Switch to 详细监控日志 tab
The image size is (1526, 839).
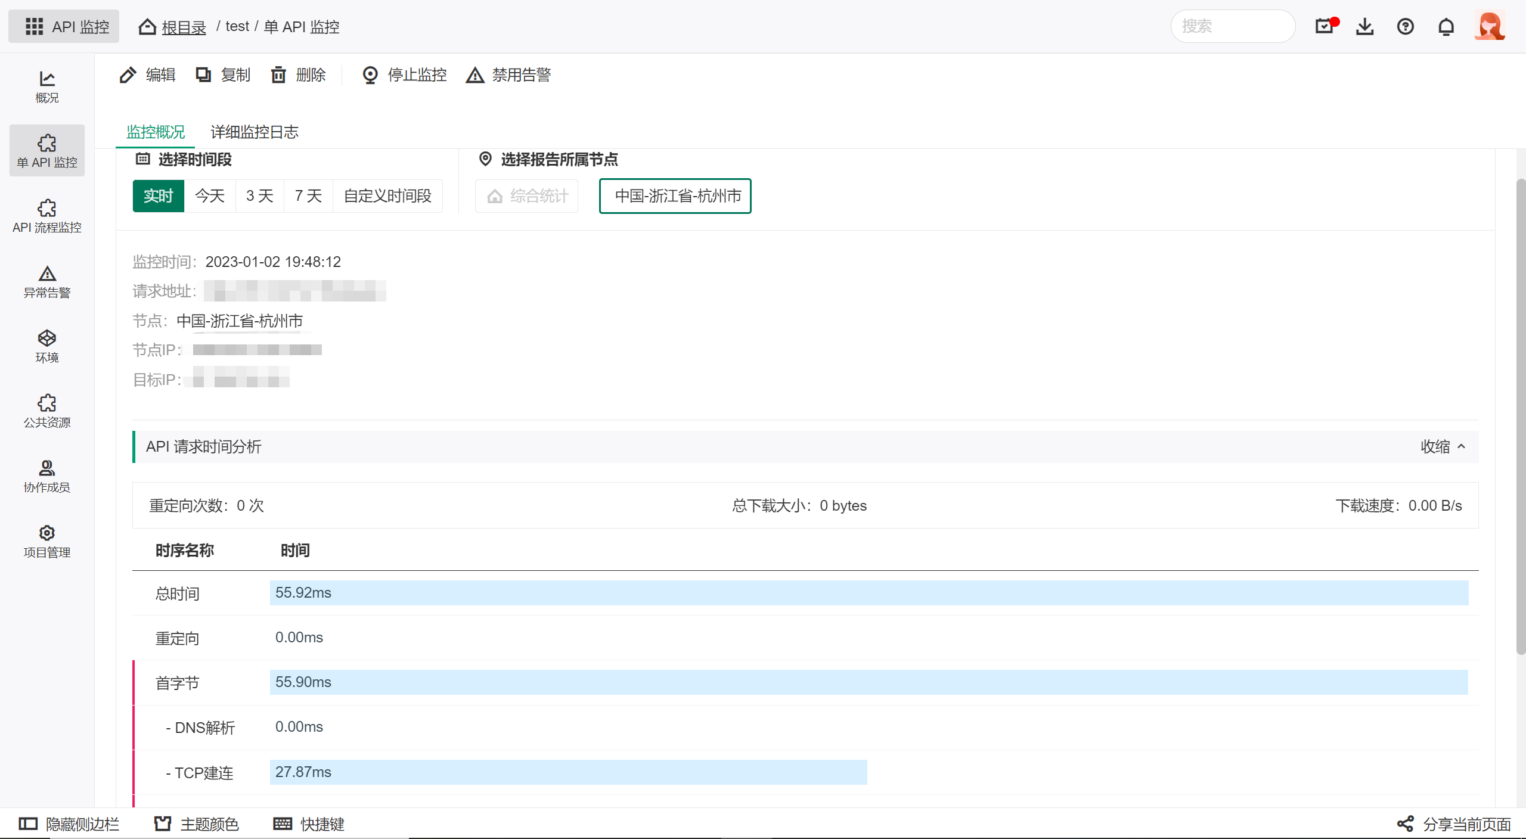[255, 132]
